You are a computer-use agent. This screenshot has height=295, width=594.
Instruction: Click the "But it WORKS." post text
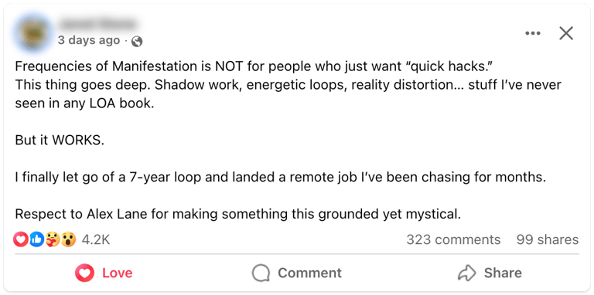coord(59,141)
